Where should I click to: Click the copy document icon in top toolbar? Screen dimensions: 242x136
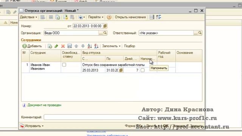click(x=58, y=17)
